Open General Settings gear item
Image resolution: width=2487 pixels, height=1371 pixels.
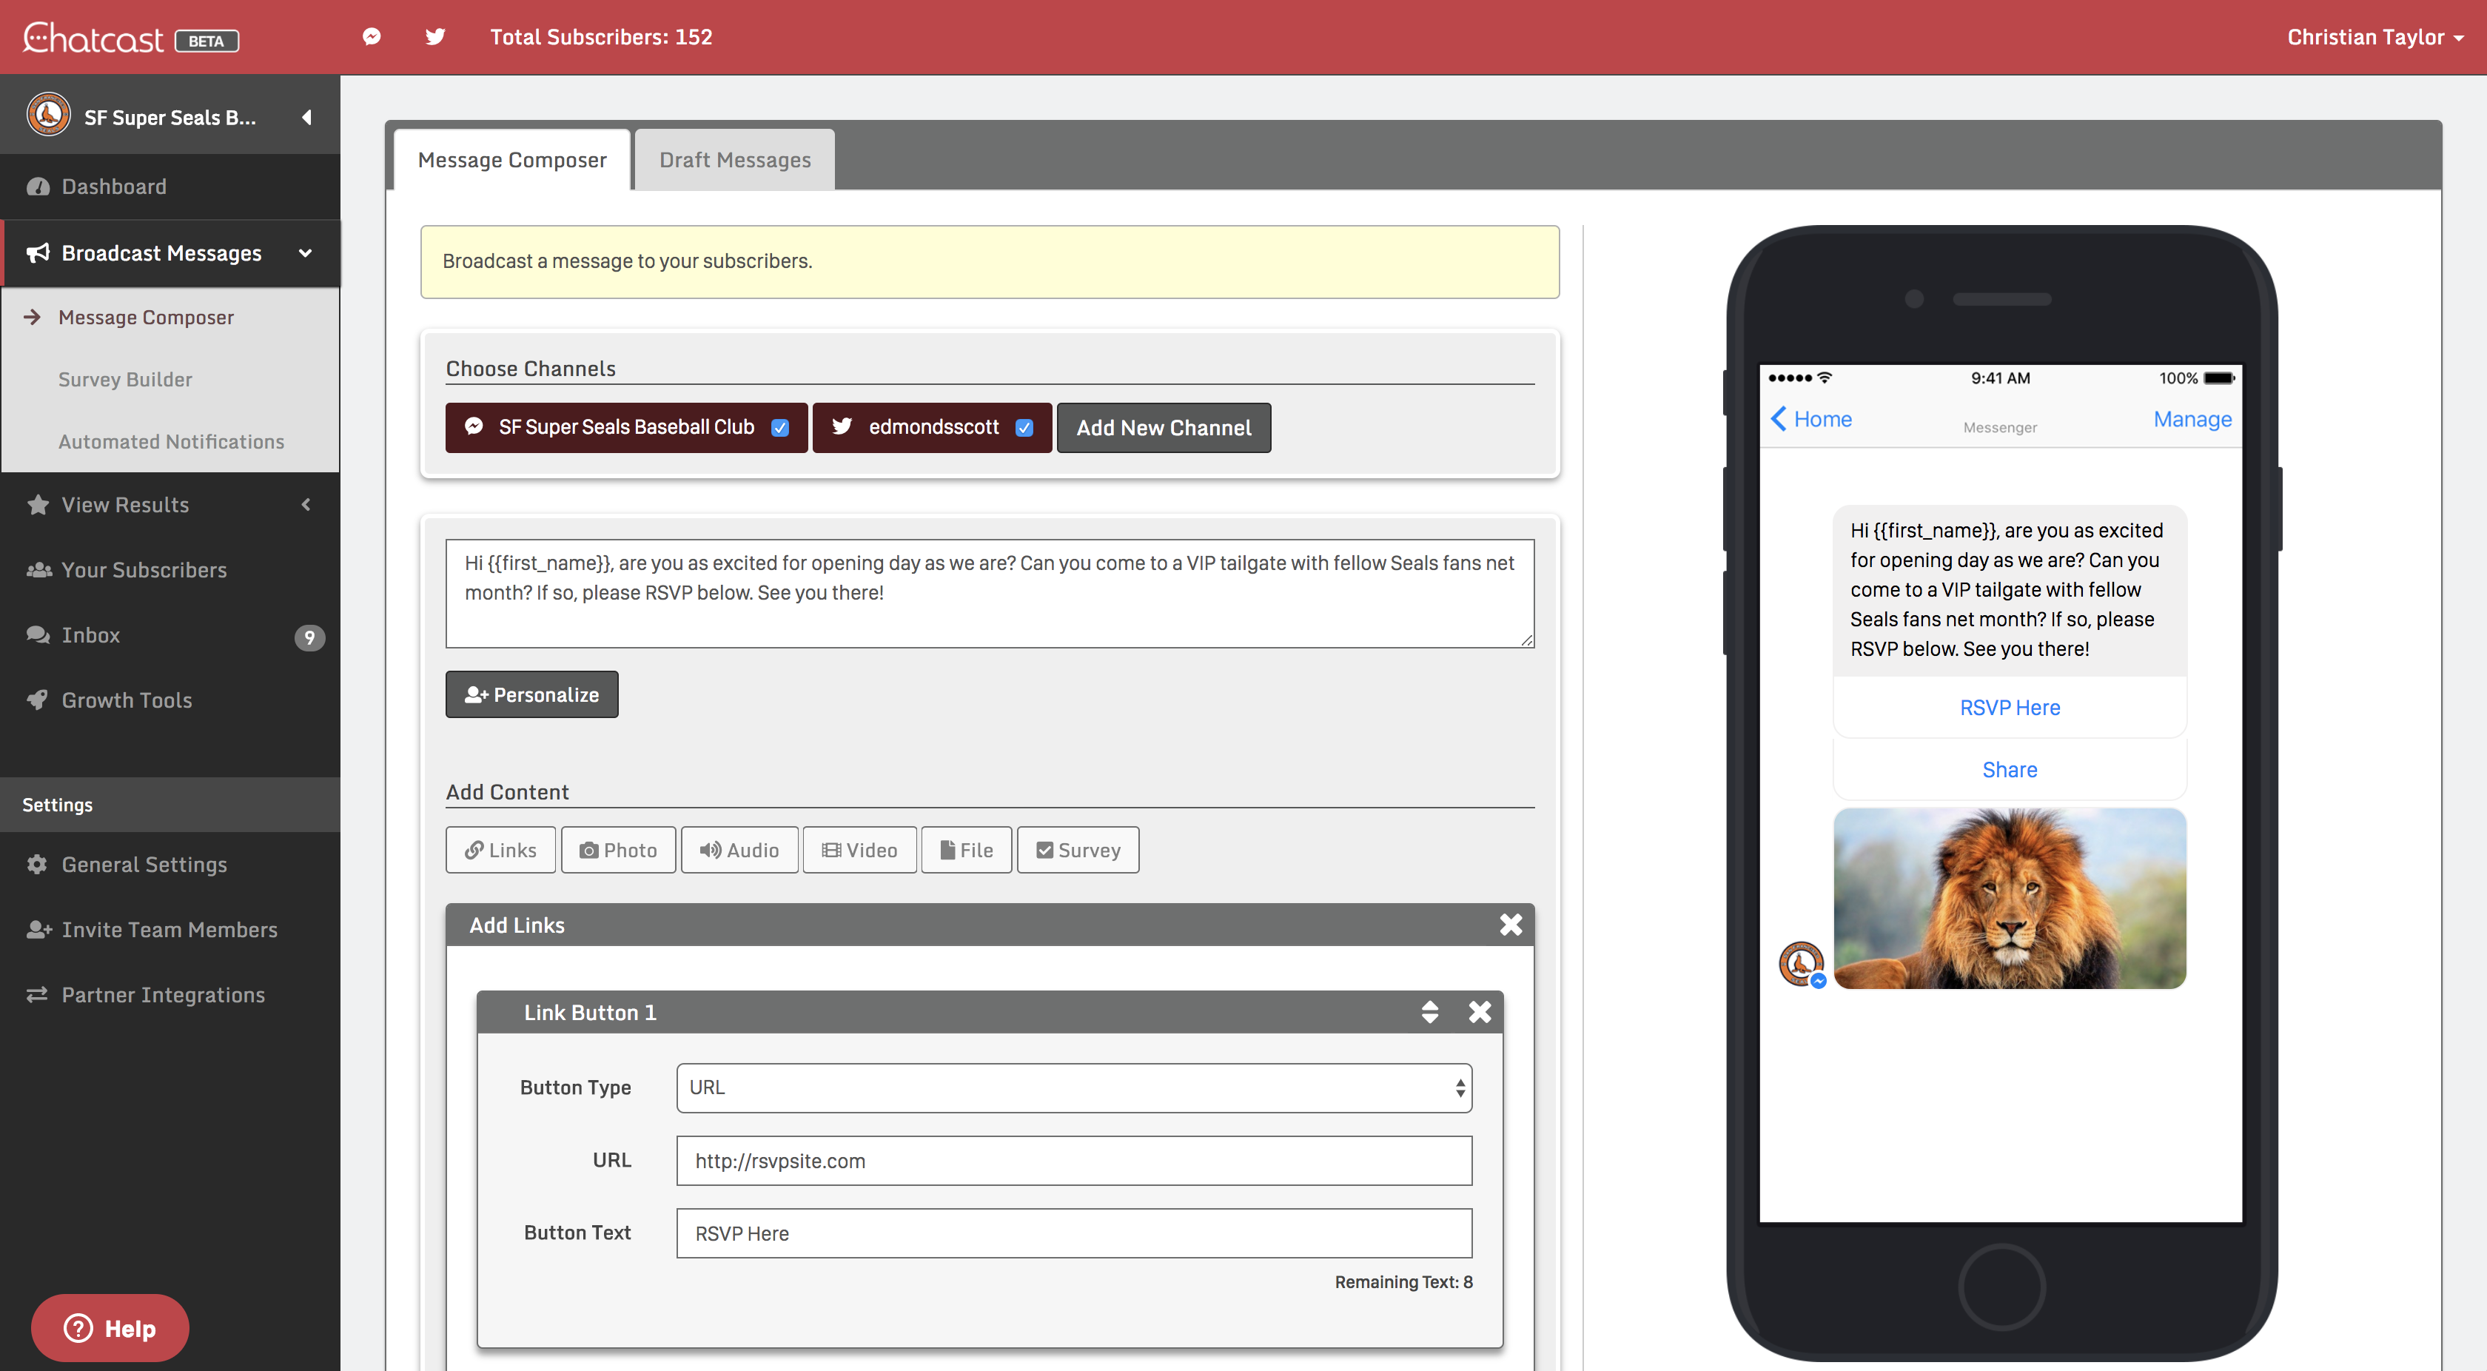tap(144, 864)
